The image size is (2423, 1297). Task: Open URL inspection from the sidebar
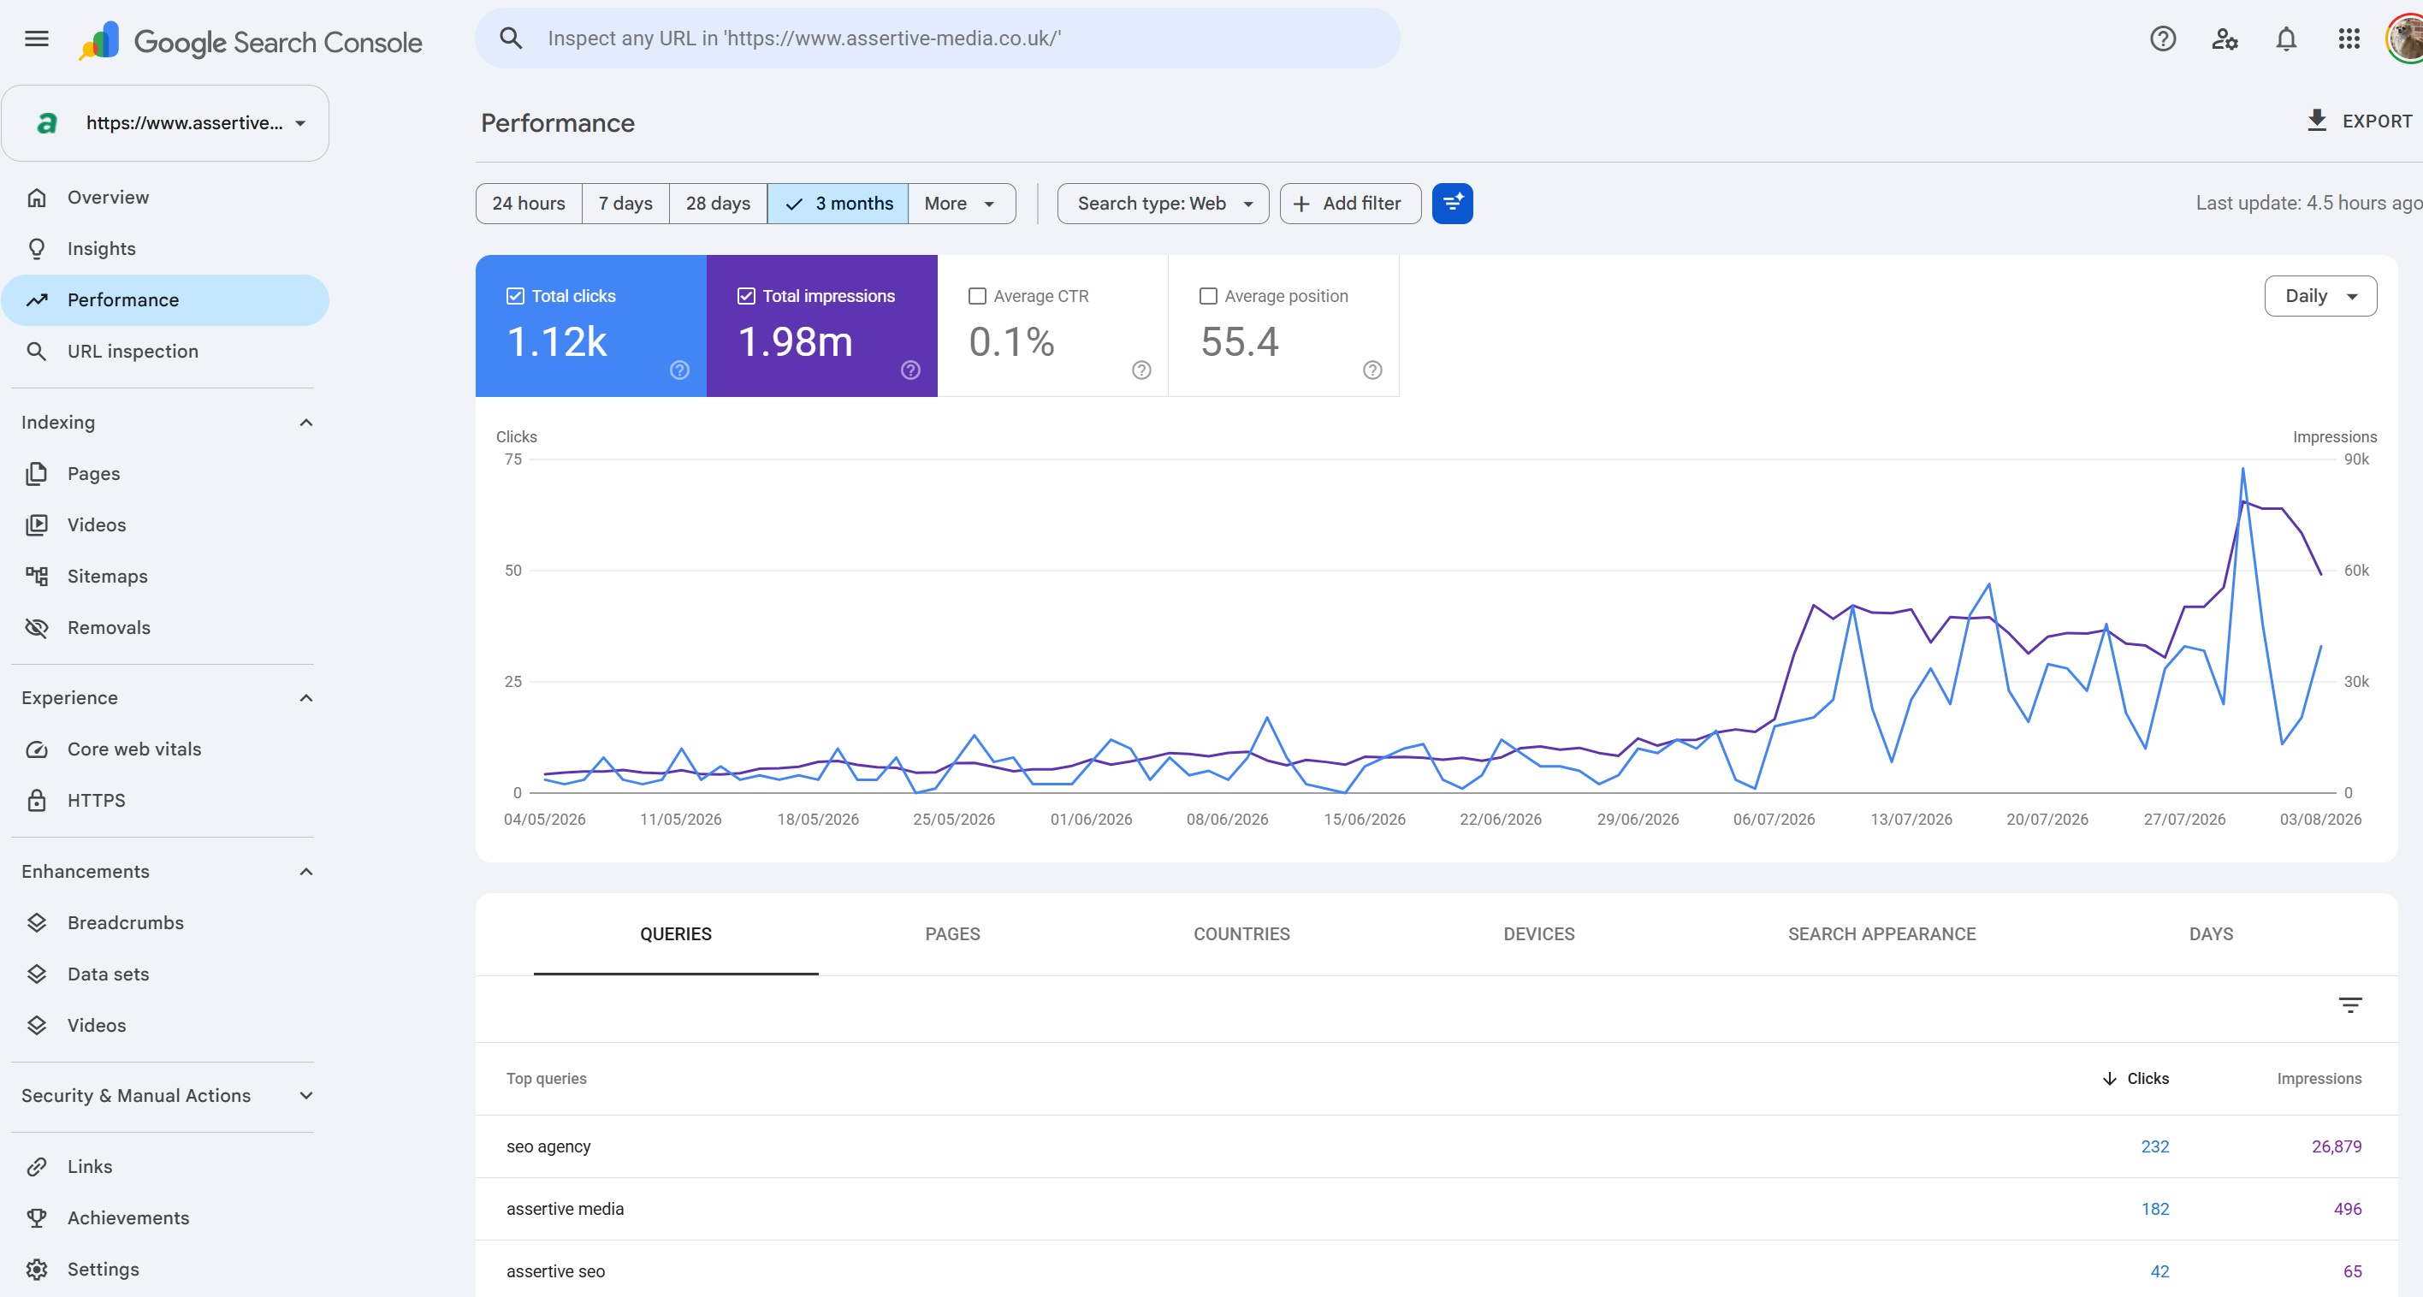(165, 351)
